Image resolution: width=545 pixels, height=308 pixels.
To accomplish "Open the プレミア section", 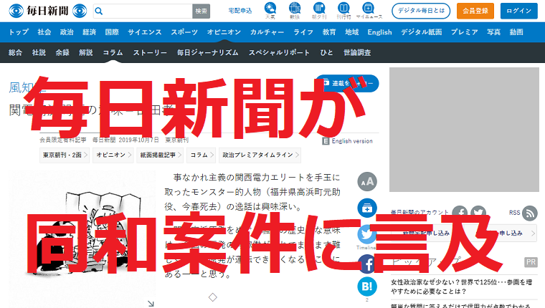I will click(465, 32).
